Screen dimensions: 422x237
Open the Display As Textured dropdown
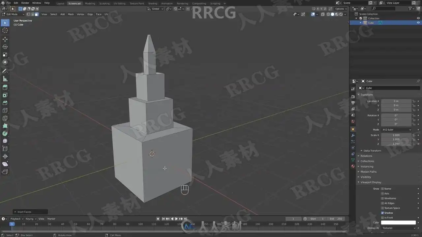[x=399, y=228]
